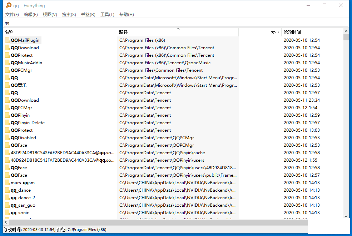Select qq_dance result name

click(21, 190)
